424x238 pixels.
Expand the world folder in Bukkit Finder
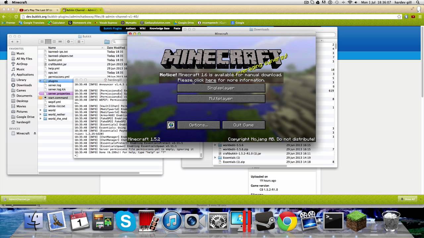41,110
